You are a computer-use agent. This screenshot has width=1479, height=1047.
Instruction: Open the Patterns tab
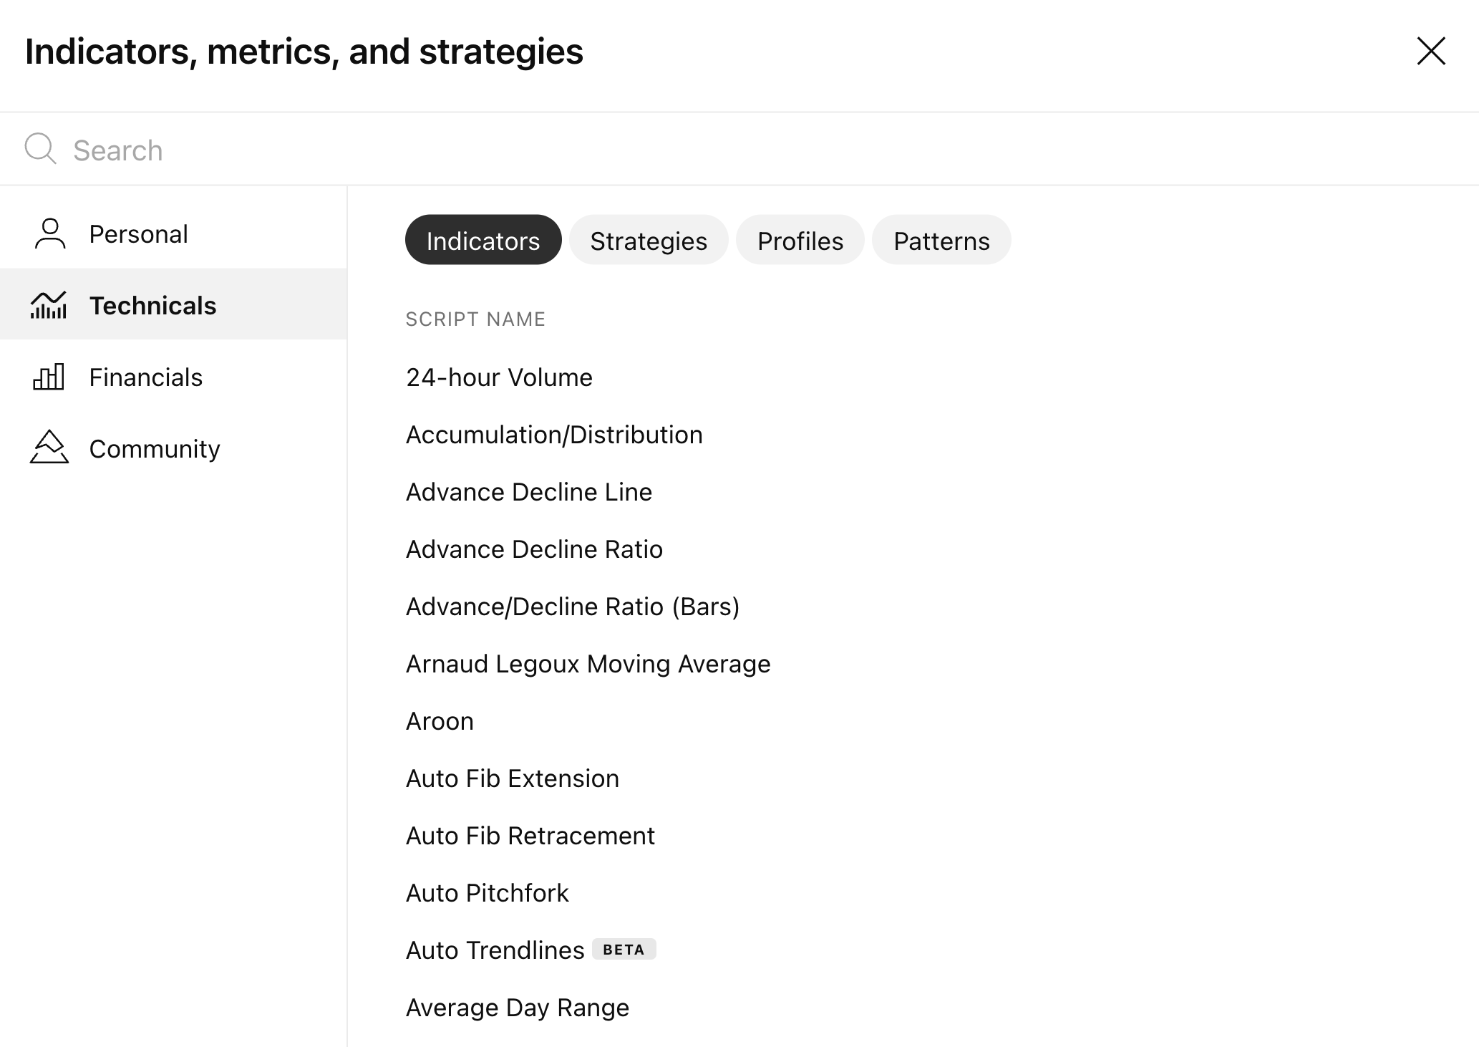[x=941, y=241]
